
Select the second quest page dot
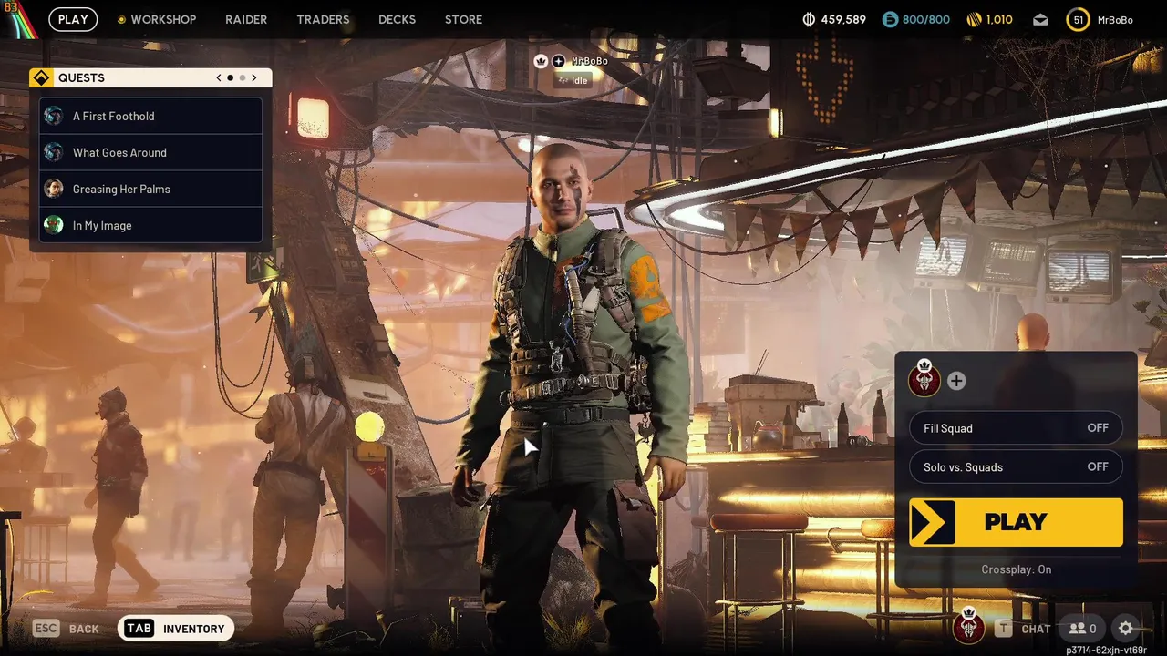(242, 77)
